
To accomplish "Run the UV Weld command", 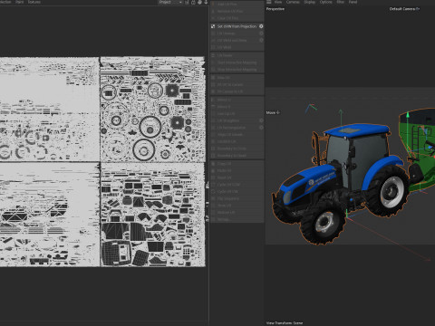I will pos(237,47).
